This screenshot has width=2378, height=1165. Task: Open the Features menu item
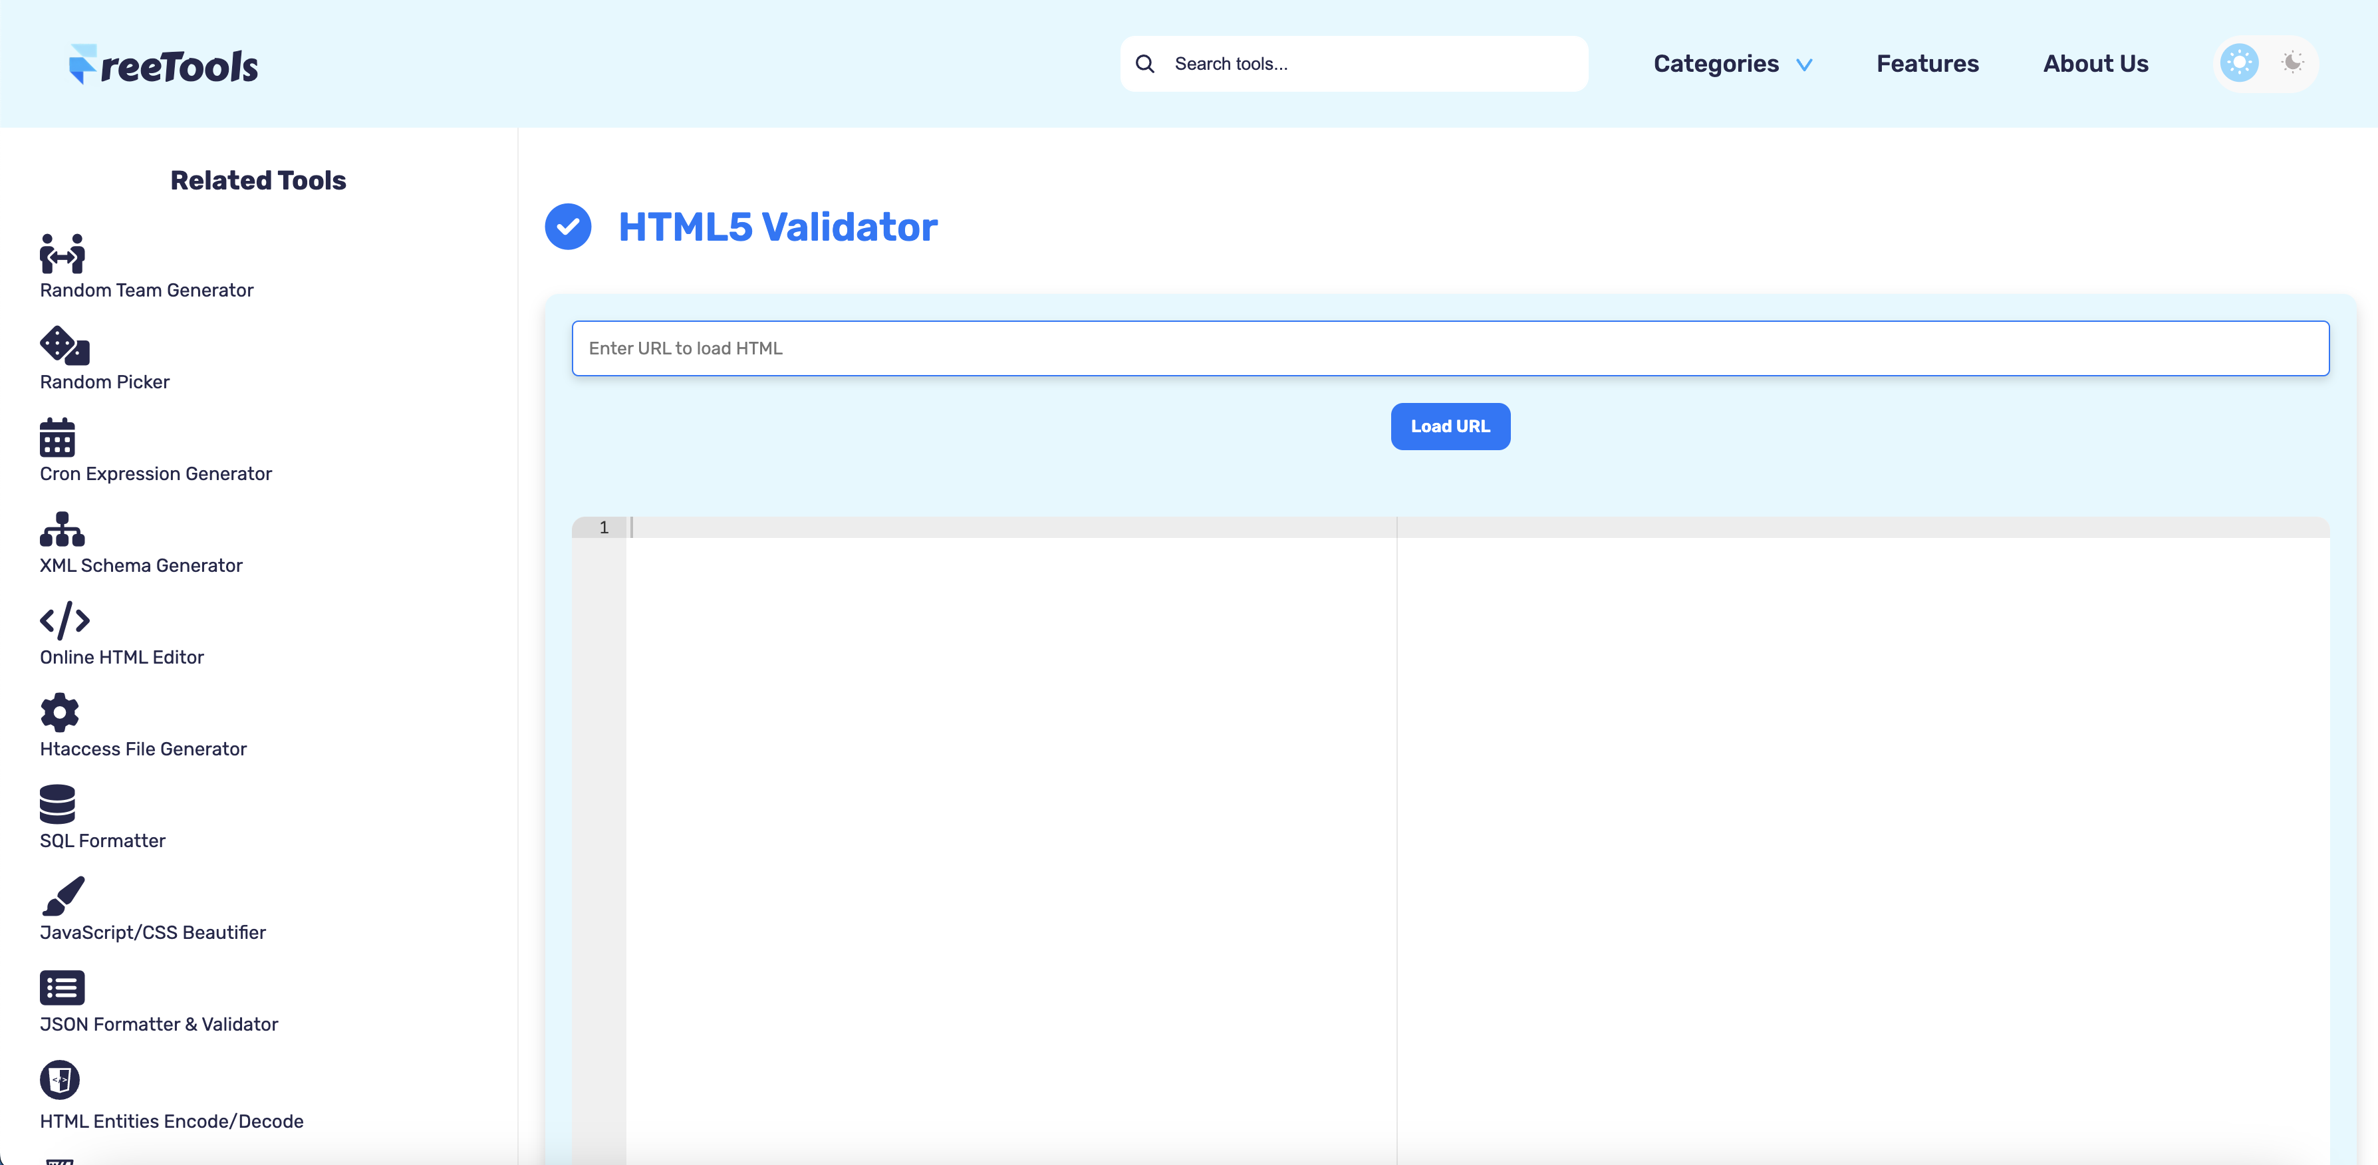1928,64
